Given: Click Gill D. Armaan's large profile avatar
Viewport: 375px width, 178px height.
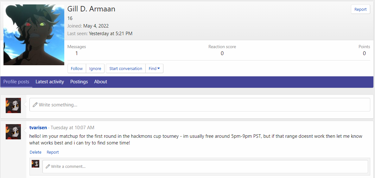Looking at the screenshot, I should point(34,35).
